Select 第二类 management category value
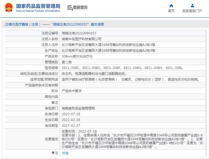209x159 pixels. pos(67,62)
